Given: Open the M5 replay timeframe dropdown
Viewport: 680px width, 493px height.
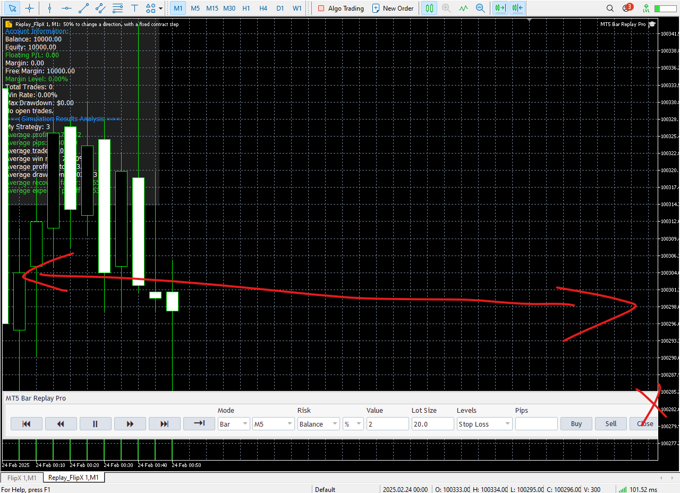Looking at the screenshot, I should 274,423.
